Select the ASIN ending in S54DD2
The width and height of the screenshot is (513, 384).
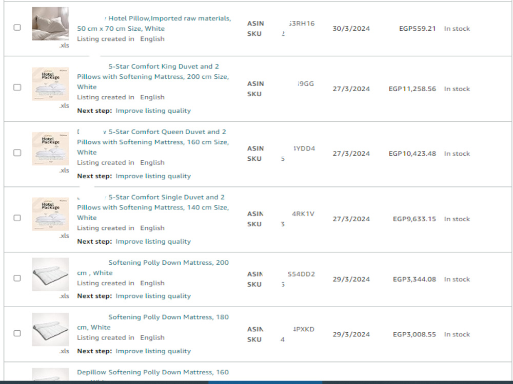pos(301,274)
